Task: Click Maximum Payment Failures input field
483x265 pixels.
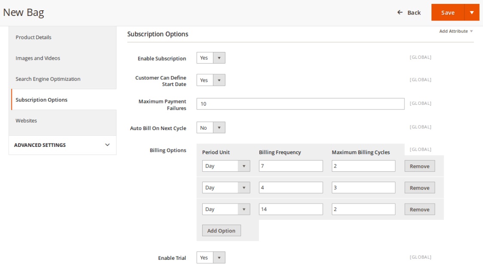Action: [x=301, y=104]
